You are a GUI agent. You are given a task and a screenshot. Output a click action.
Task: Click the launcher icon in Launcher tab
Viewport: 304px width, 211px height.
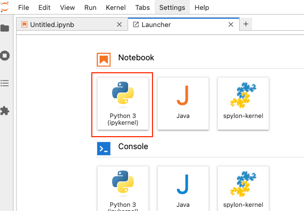[x=136, y=24]
